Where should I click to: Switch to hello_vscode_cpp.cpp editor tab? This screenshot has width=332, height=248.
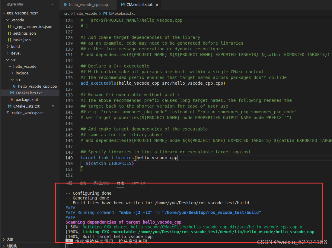[86, 5]
